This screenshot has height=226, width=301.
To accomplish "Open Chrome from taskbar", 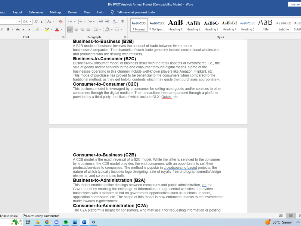I will click(47, 222).
